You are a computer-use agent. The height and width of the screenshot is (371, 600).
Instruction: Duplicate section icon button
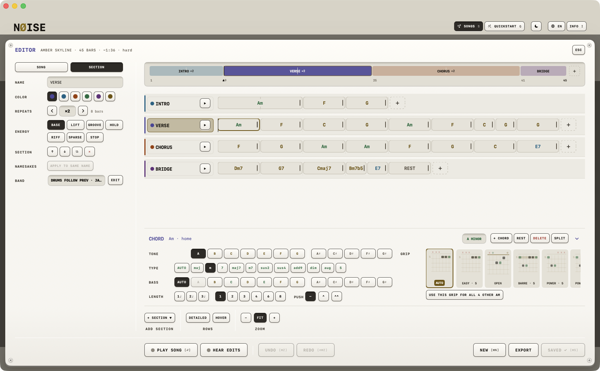[77, 152]
